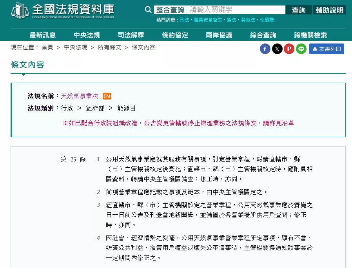The image size is (352, 268).
Task: Open English version via EN badge
Action: pos(107,96)
